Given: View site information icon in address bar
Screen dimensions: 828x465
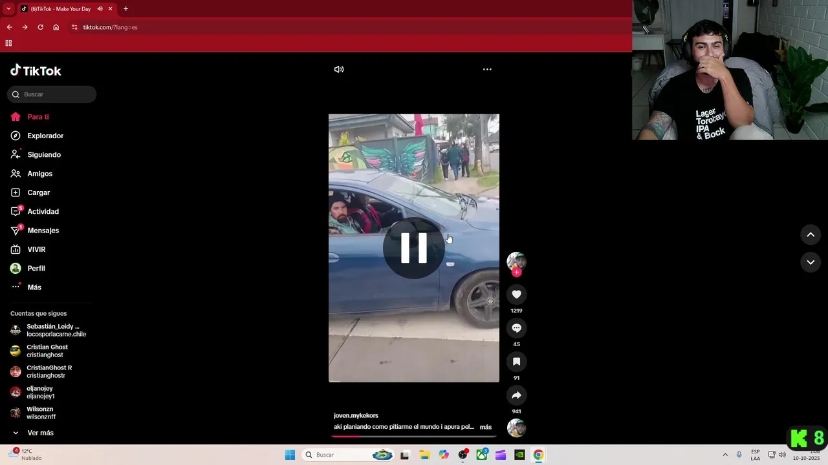Looking at the screenshot, I should coord(74,27).
